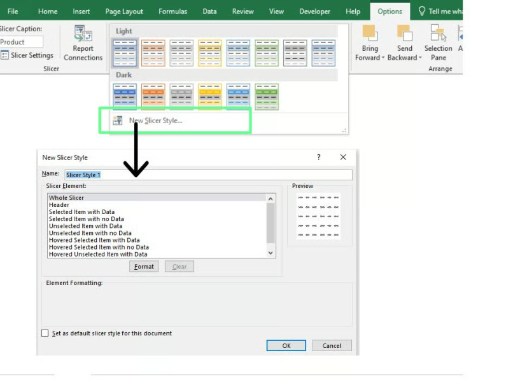
Task: Enable Set as default slicer style checkbox
Action: coord(45,333)
